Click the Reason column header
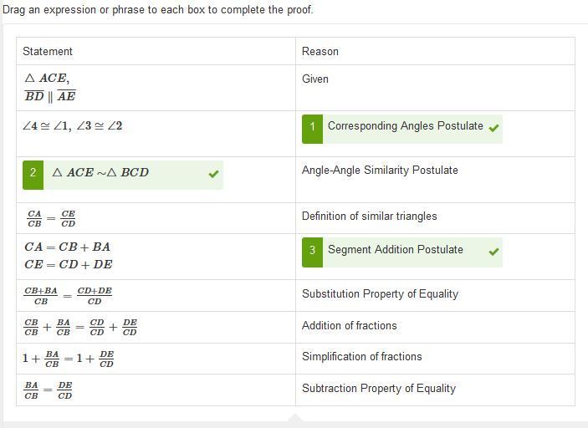 coord(320,51)
